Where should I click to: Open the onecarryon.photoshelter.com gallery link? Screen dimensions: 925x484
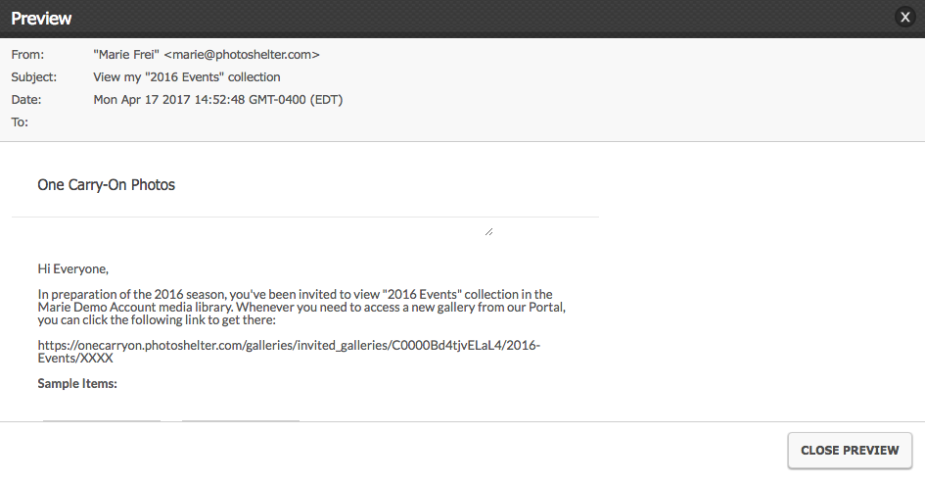(x=288, y=345)
